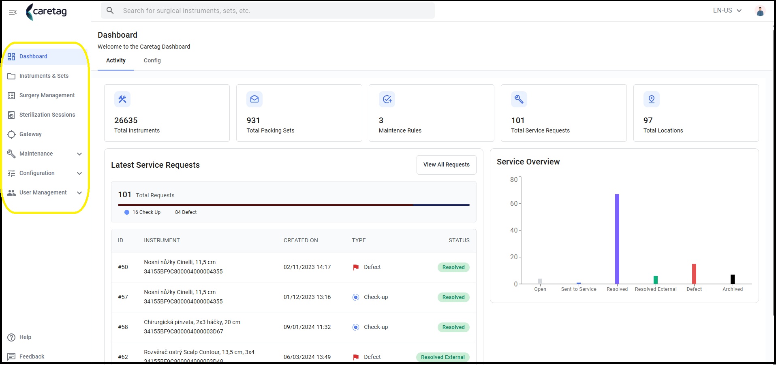Screen dimensions: 776x365
Task: Expand the Maintenance menu chevron
Action: click(79, 154)
